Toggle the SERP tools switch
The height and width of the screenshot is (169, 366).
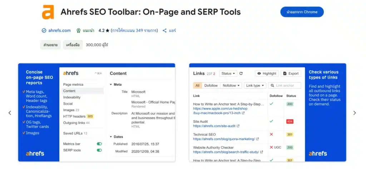(99, 150)
